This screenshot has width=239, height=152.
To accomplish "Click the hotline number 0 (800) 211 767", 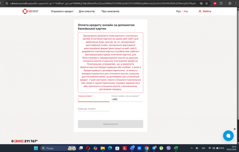I will 24,141.
